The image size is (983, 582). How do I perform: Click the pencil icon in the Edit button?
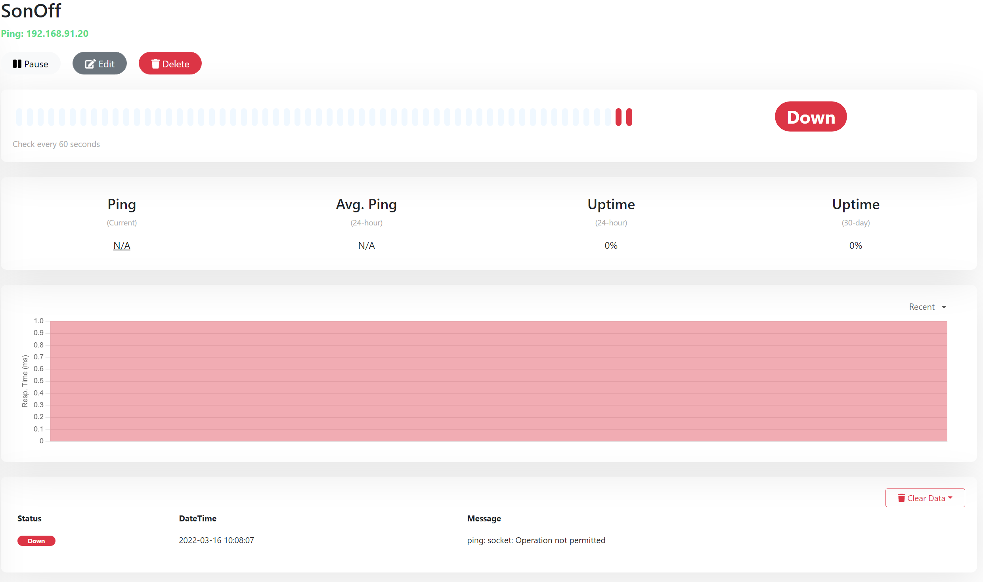tap(90, 63)
